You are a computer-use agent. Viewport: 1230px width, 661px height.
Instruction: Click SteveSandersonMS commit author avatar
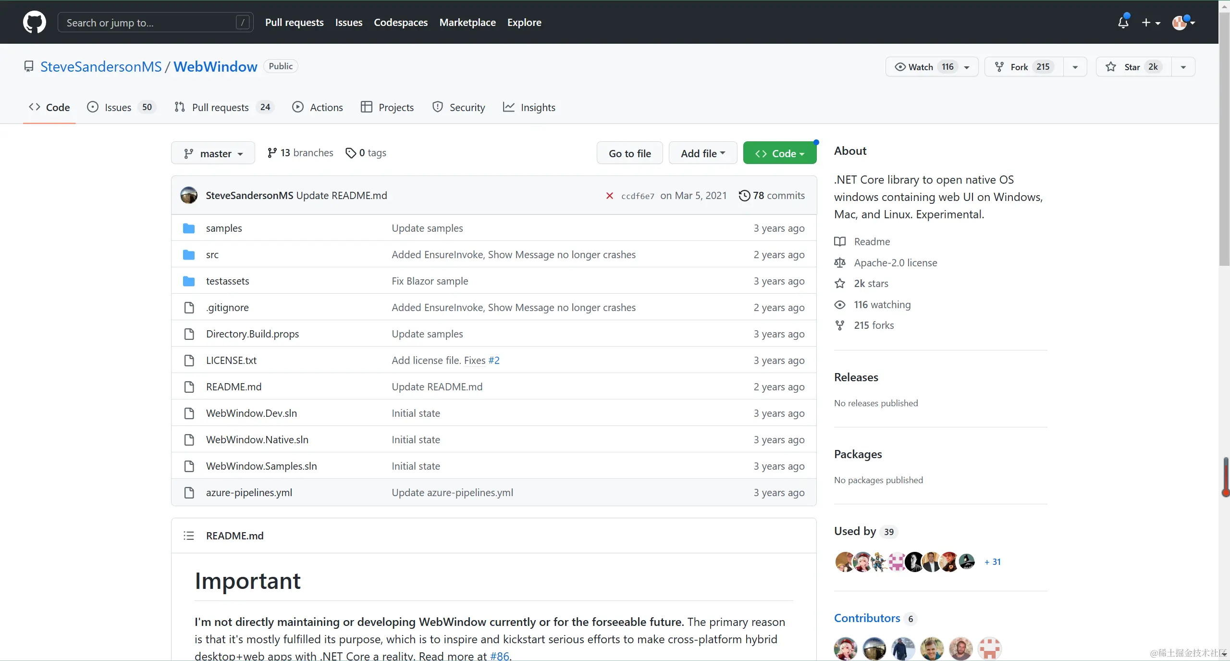click(189, 195)
